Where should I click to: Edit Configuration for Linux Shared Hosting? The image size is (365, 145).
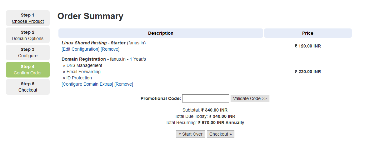click(81, 49)
